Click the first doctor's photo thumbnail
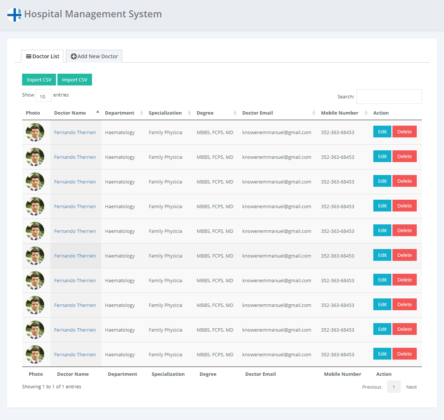 click(x=35, y=132)
